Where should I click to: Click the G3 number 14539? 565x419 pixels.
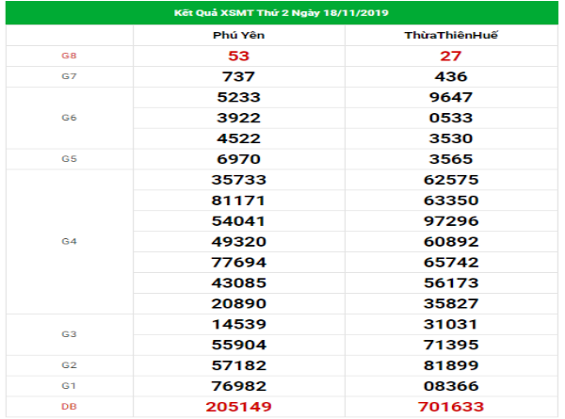pyautogui.click(x=238, y=324)
